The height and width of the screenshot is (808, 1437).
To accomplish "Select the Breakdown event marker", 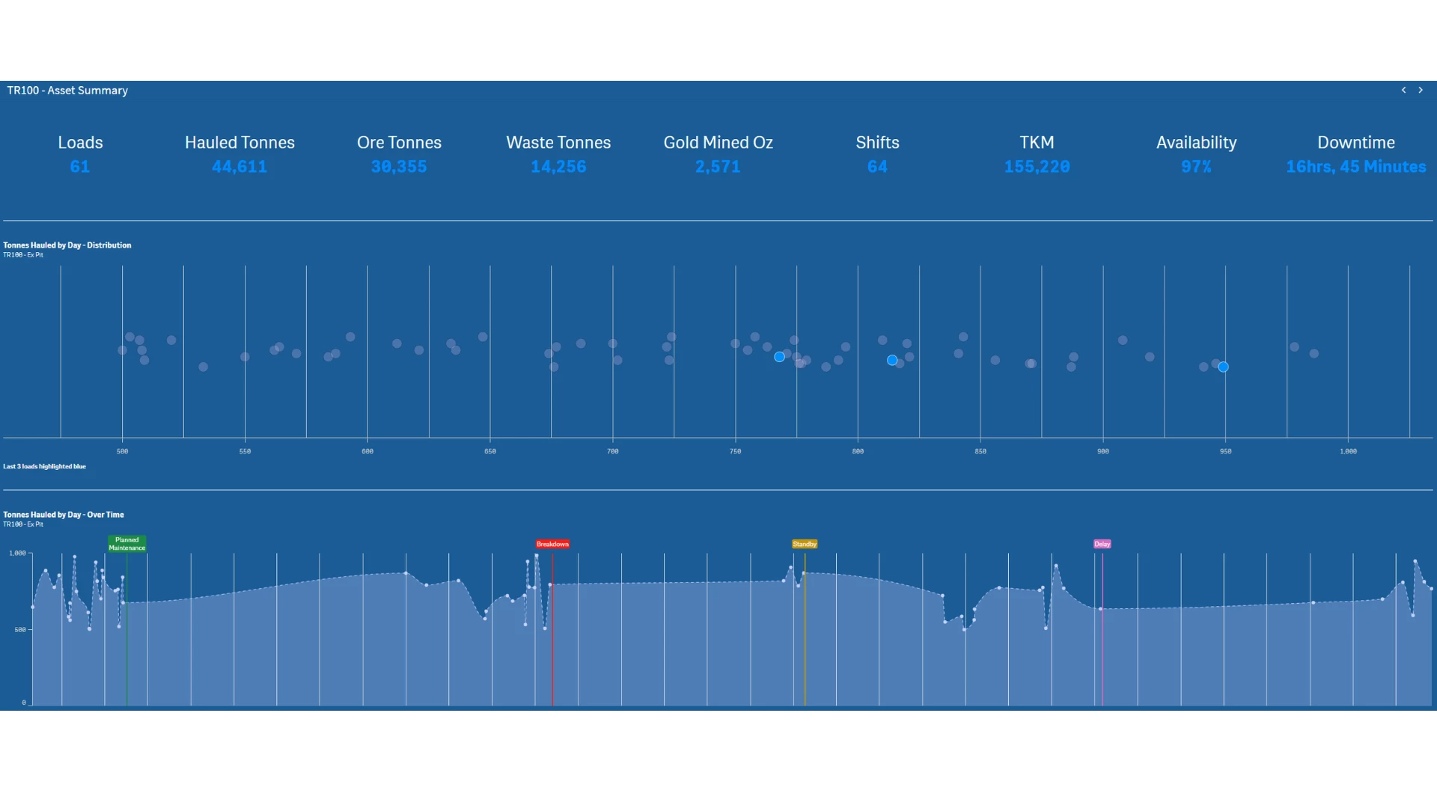I will click(x=550, y=544).
